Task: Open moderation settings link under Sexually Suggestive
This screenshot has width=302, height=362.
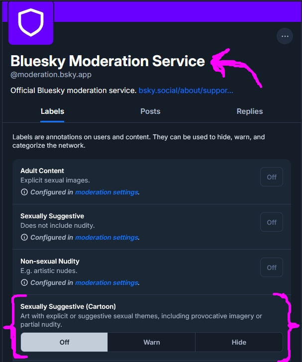Action: click(x=106, y=237)
